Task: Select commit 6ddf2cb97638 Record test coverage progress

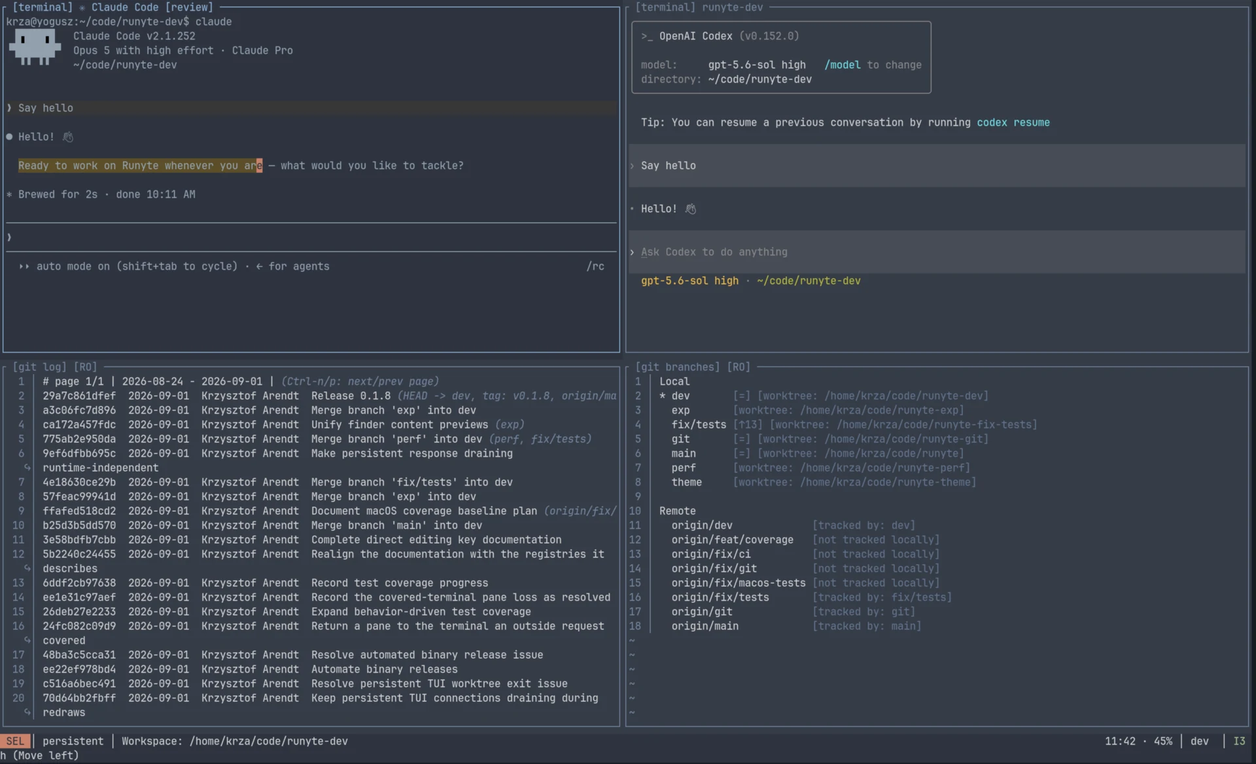Action: click(x=265, y=583)
